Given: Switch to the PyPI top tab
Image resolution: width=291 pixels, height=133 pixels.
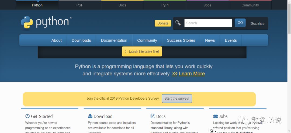Looking at the screenshot, I should pos(165,5).
